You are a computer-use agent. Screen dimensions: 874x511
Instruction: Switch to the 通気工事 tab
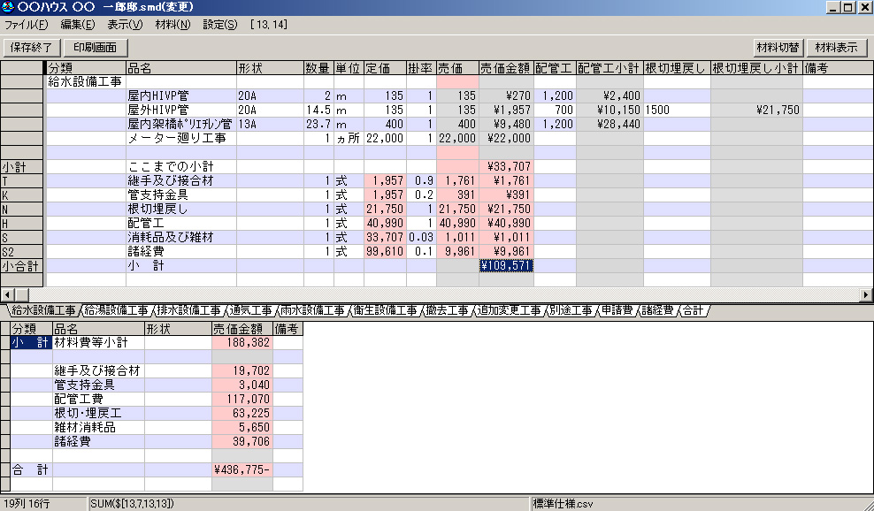point(250,310)
